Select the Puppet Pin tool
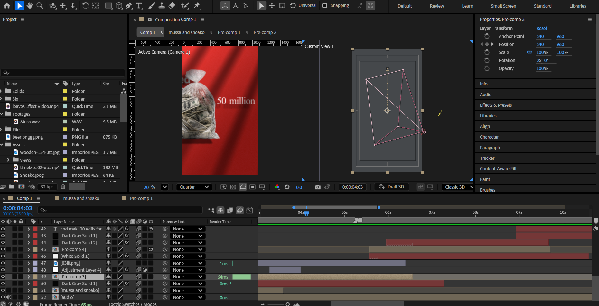599x306 pixels. [197, 5]
